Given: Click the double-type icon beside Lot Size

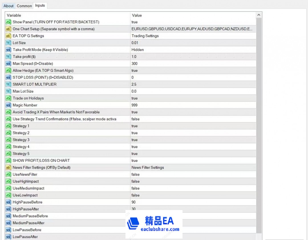Looking at the screenshot, I should pyautogui.click(x=8, y=43).
